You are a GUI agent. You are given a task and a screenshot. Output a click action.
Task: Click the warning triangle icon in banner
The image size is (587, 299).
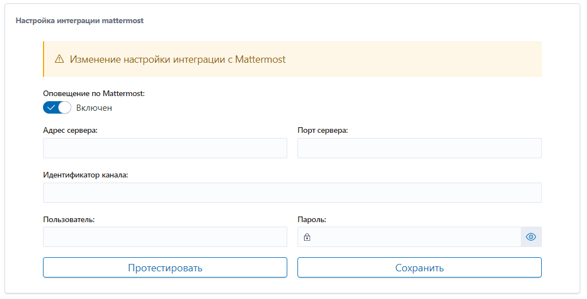[x=59, y=59]
